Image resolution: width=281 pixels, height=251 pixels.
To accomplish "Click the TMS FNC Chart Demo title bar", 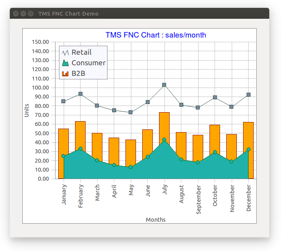I will pyautogui.click(x=140, y=13).
